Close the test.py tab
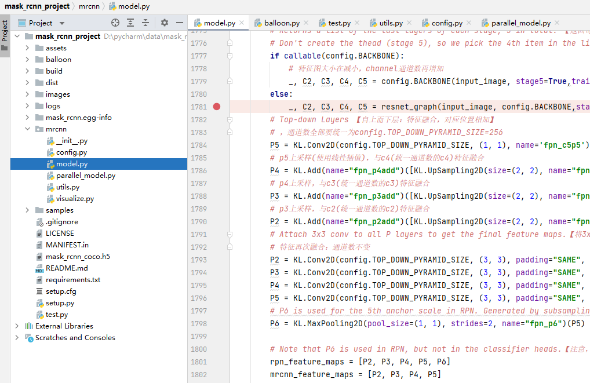Image resolution: width=590 pixels, height=383 pixels. [x=356, y=23]
